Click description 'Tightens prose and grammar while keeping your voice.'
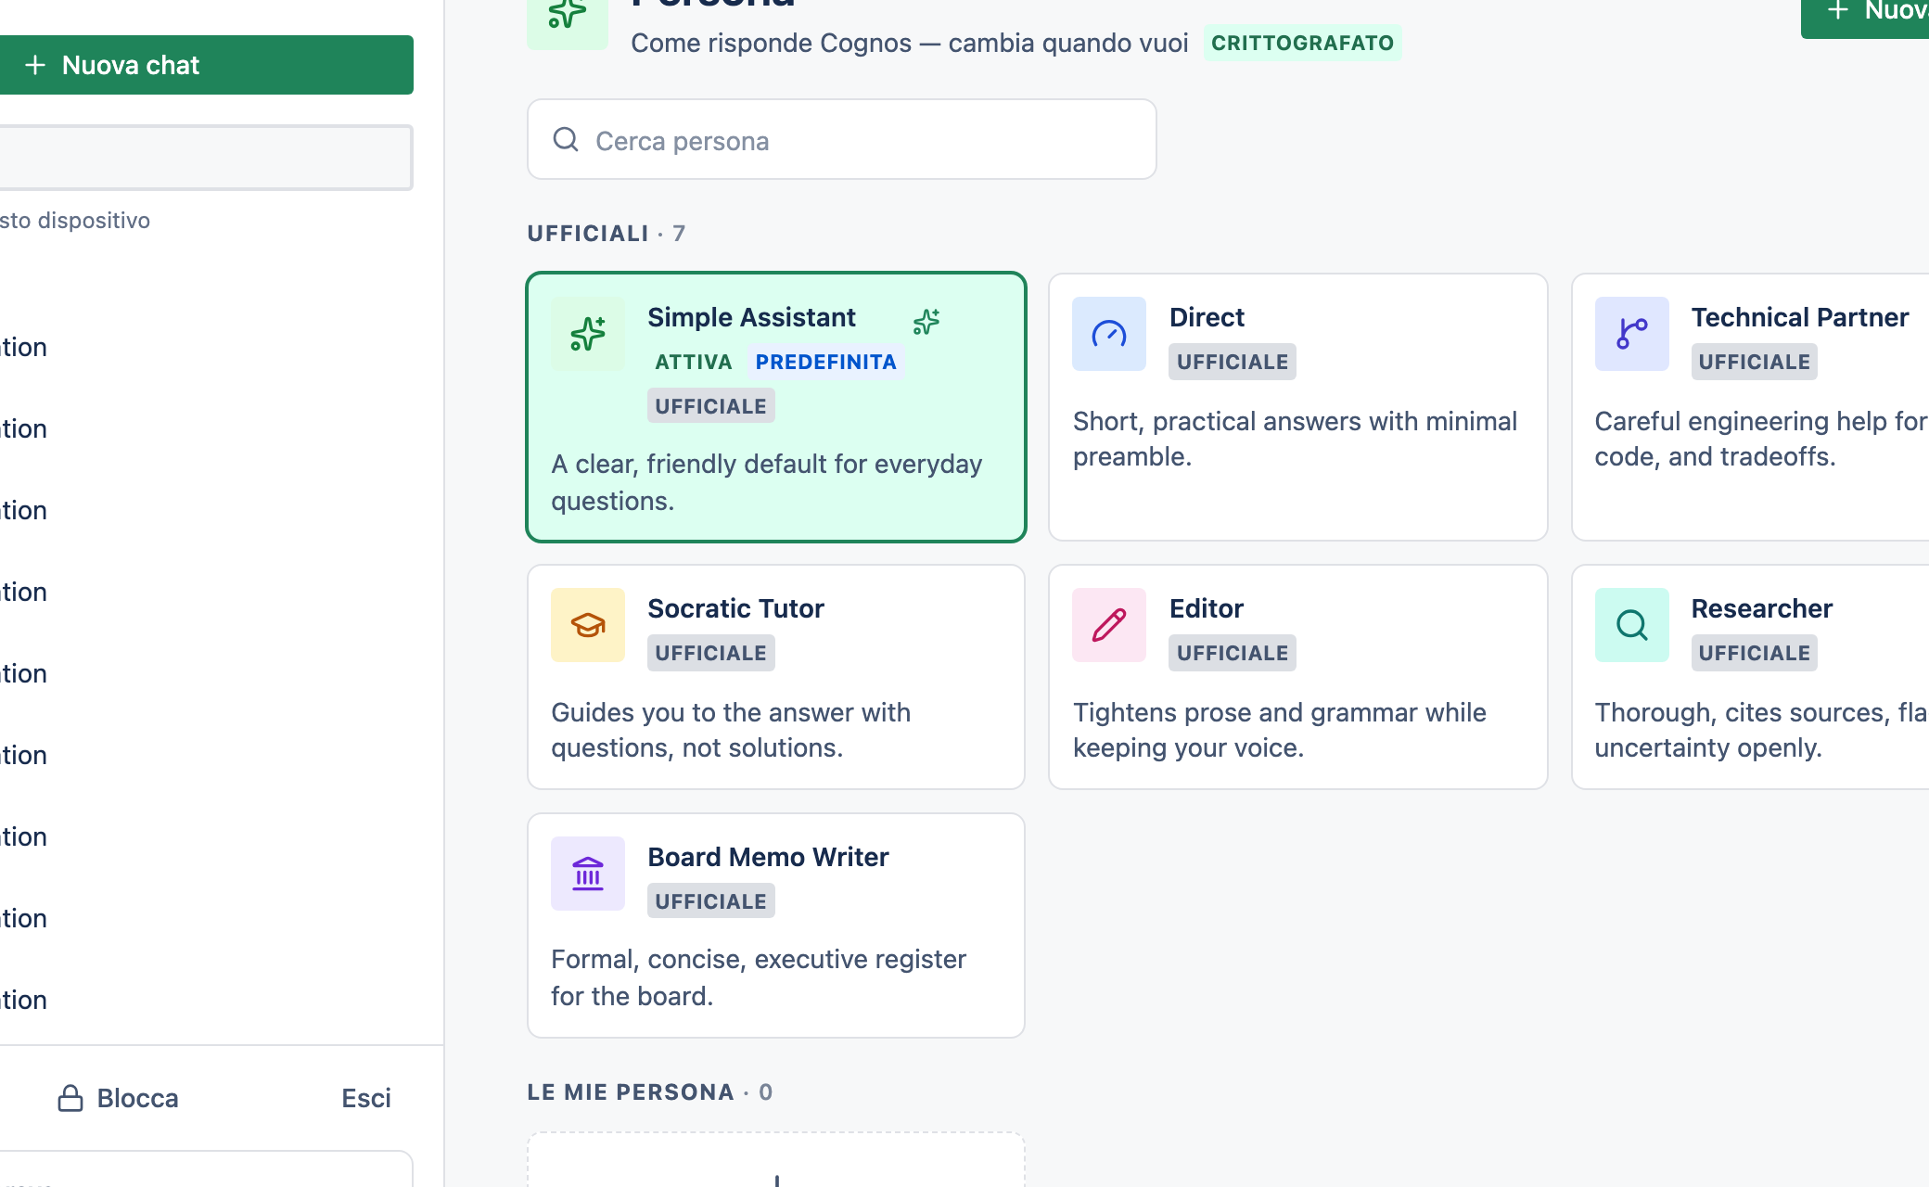Screen dimensions: 1929x1187 (x=1280, y=730)
